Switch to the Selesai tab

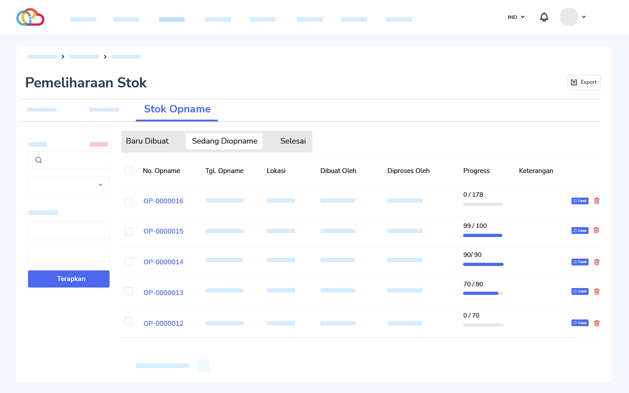pos(293,141)
